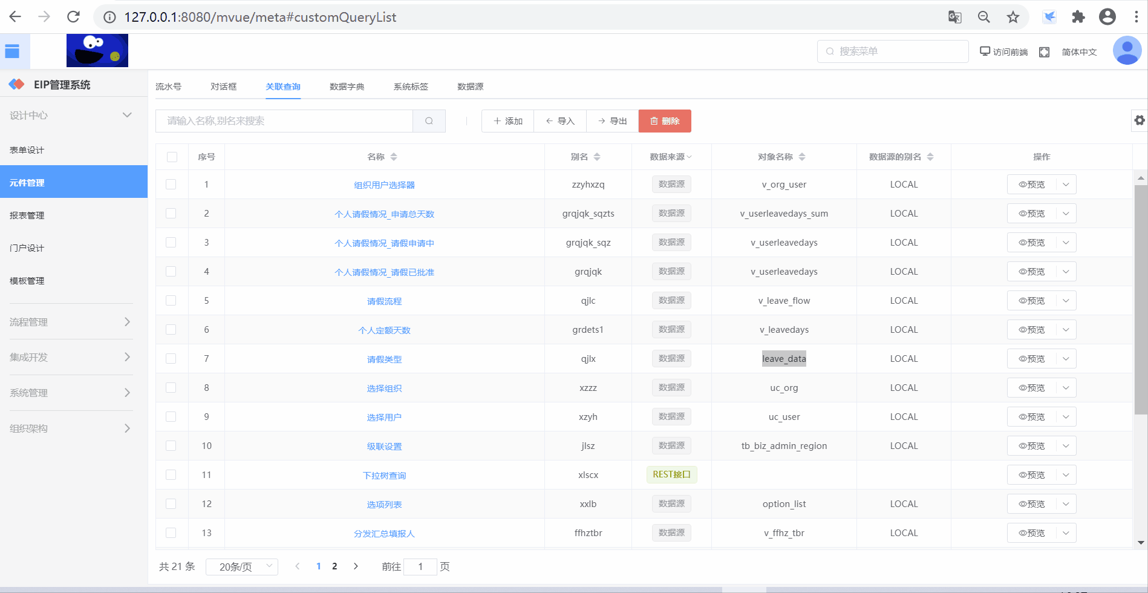Click the vertical table scrollbar

(1141, 300)
